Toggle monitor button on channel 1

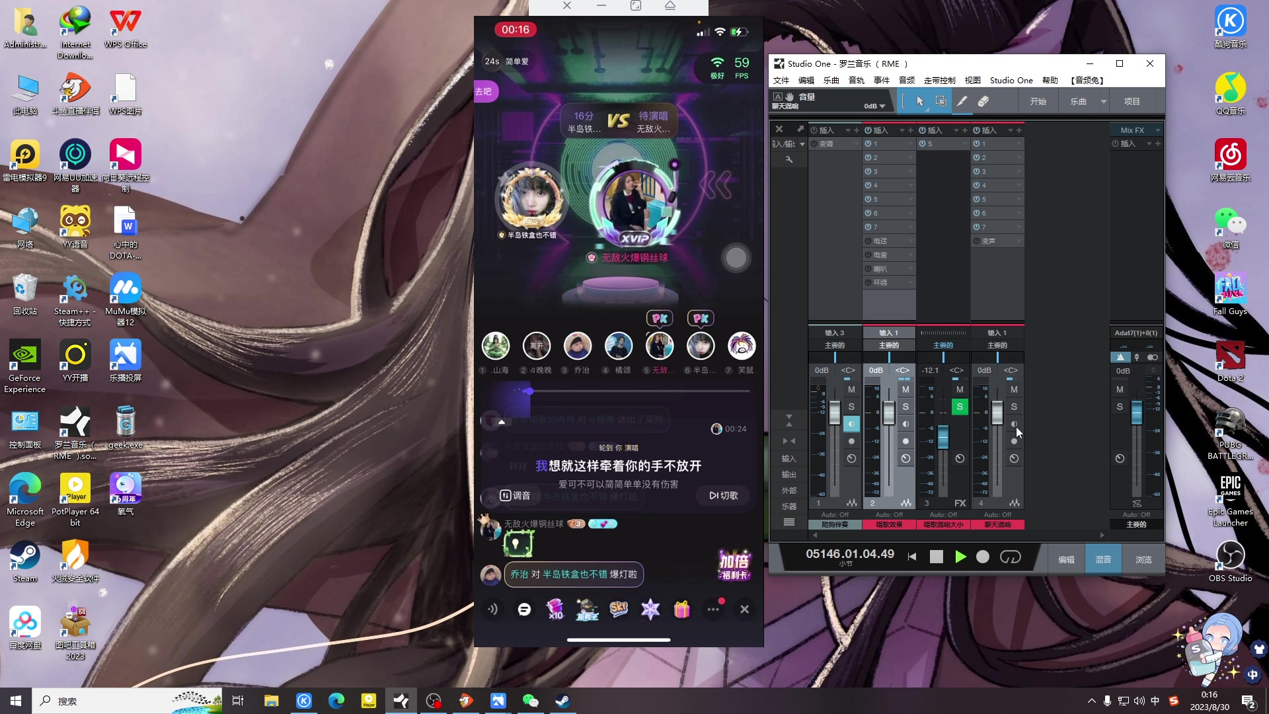click(x=851, y=424)
